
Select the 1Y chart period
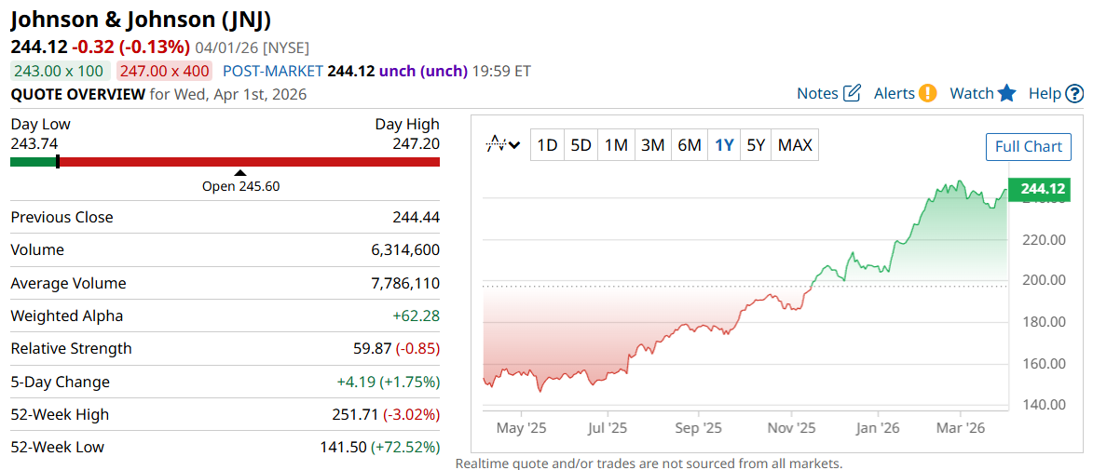tap(724, 145)
